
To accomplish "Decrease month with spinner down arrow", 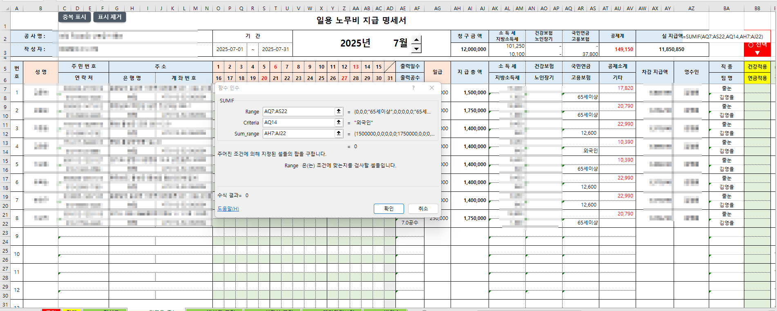I will (x=416, y=49).
